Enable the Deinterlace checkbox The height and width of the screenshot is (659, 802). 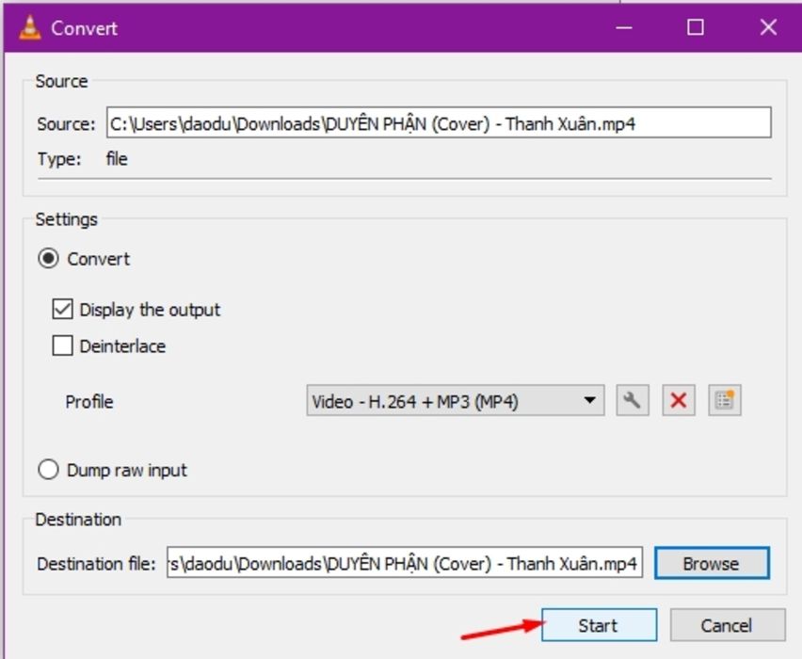[62, 346]
